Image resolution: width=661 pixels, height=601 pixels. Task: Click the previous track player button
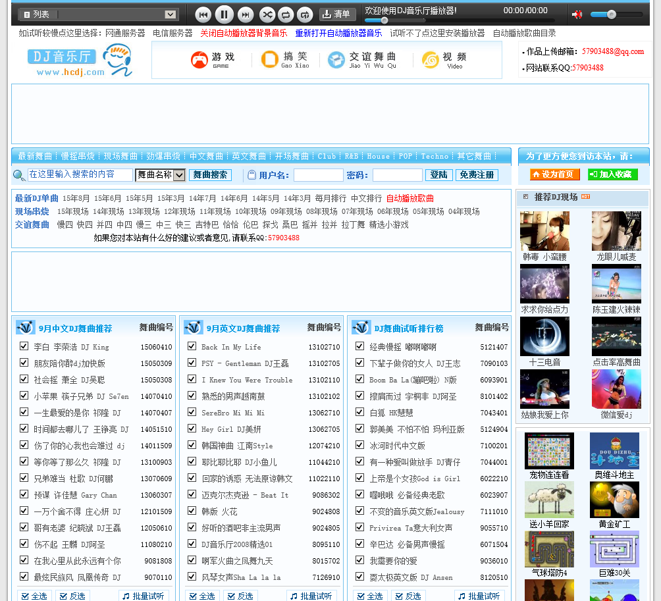tap(203, 14)
